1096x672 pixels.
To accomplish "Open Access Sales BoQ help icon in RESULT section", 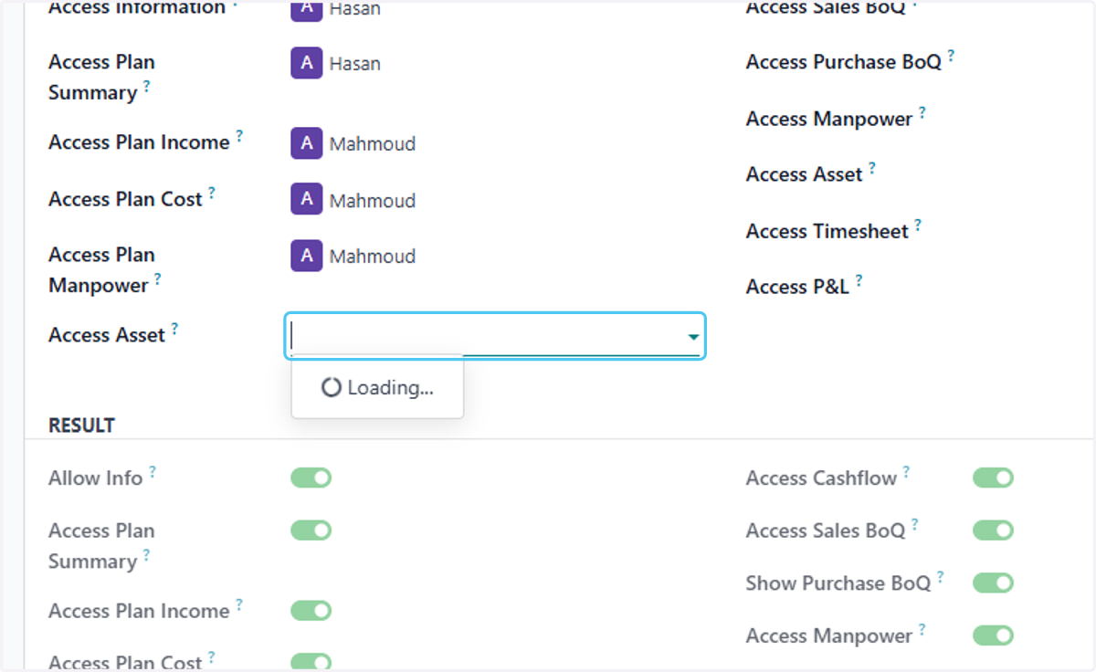I will 914,524.
